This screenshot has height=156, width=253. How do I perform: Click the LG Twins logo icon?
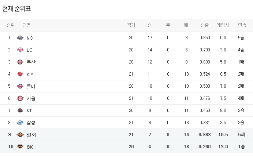tap(20, 50)
